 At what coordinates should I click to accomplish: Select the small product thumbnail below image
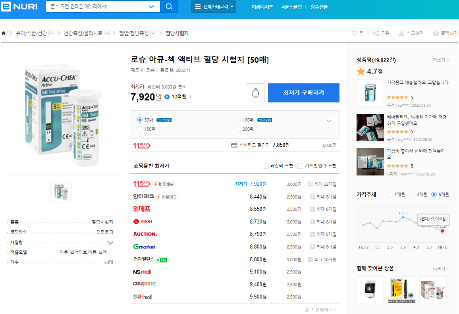pyautogui.click(x=61, y=192)
